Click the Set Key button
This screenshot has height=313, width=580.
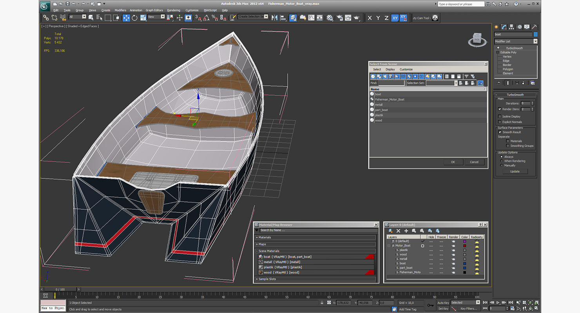click(x=443, y=309)
